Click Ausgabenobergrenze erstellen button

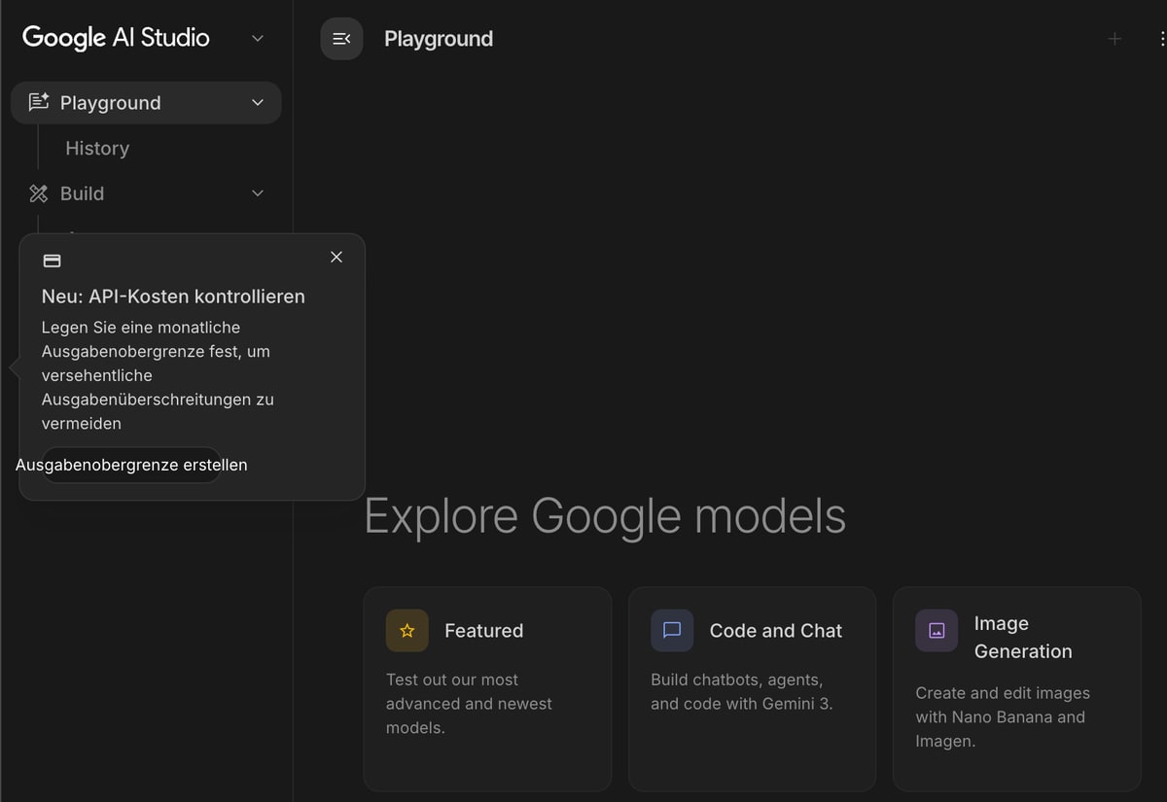tap(131, 465)
